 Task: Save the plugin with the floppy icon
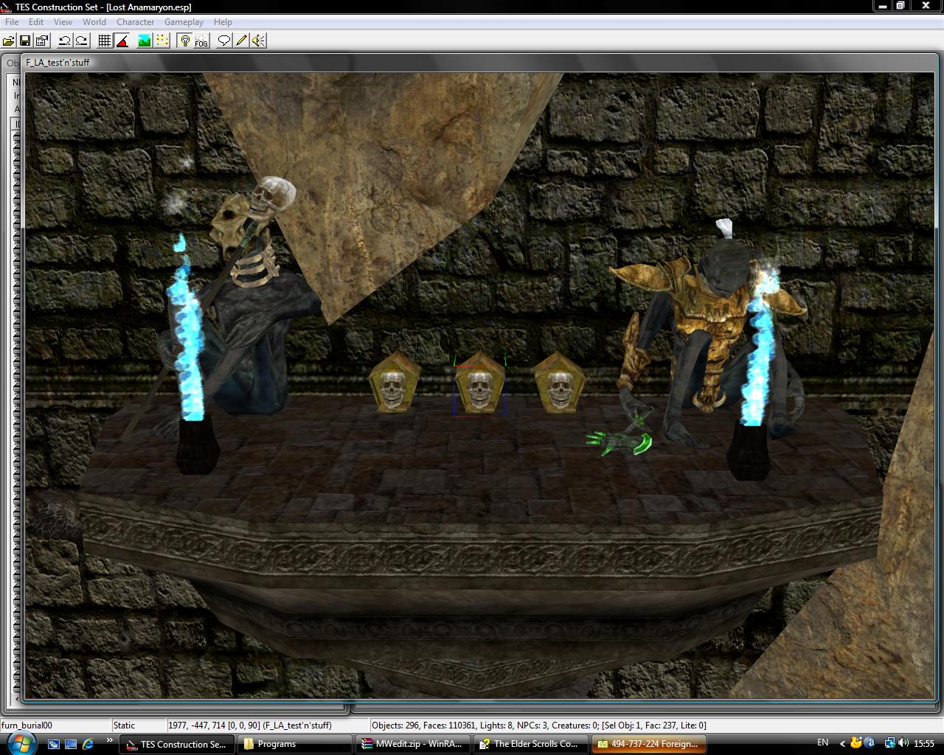point(25,41)
